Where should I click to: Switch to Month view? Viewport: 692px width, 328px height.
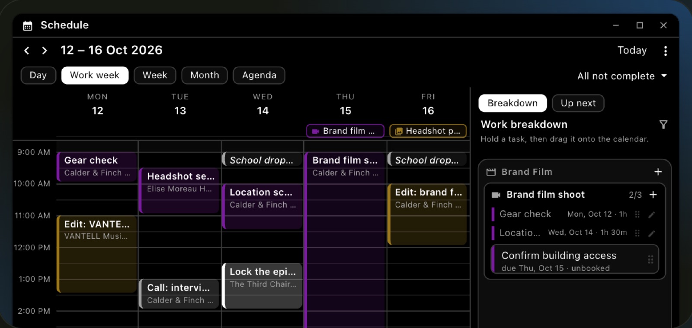[x=205, y=75]
